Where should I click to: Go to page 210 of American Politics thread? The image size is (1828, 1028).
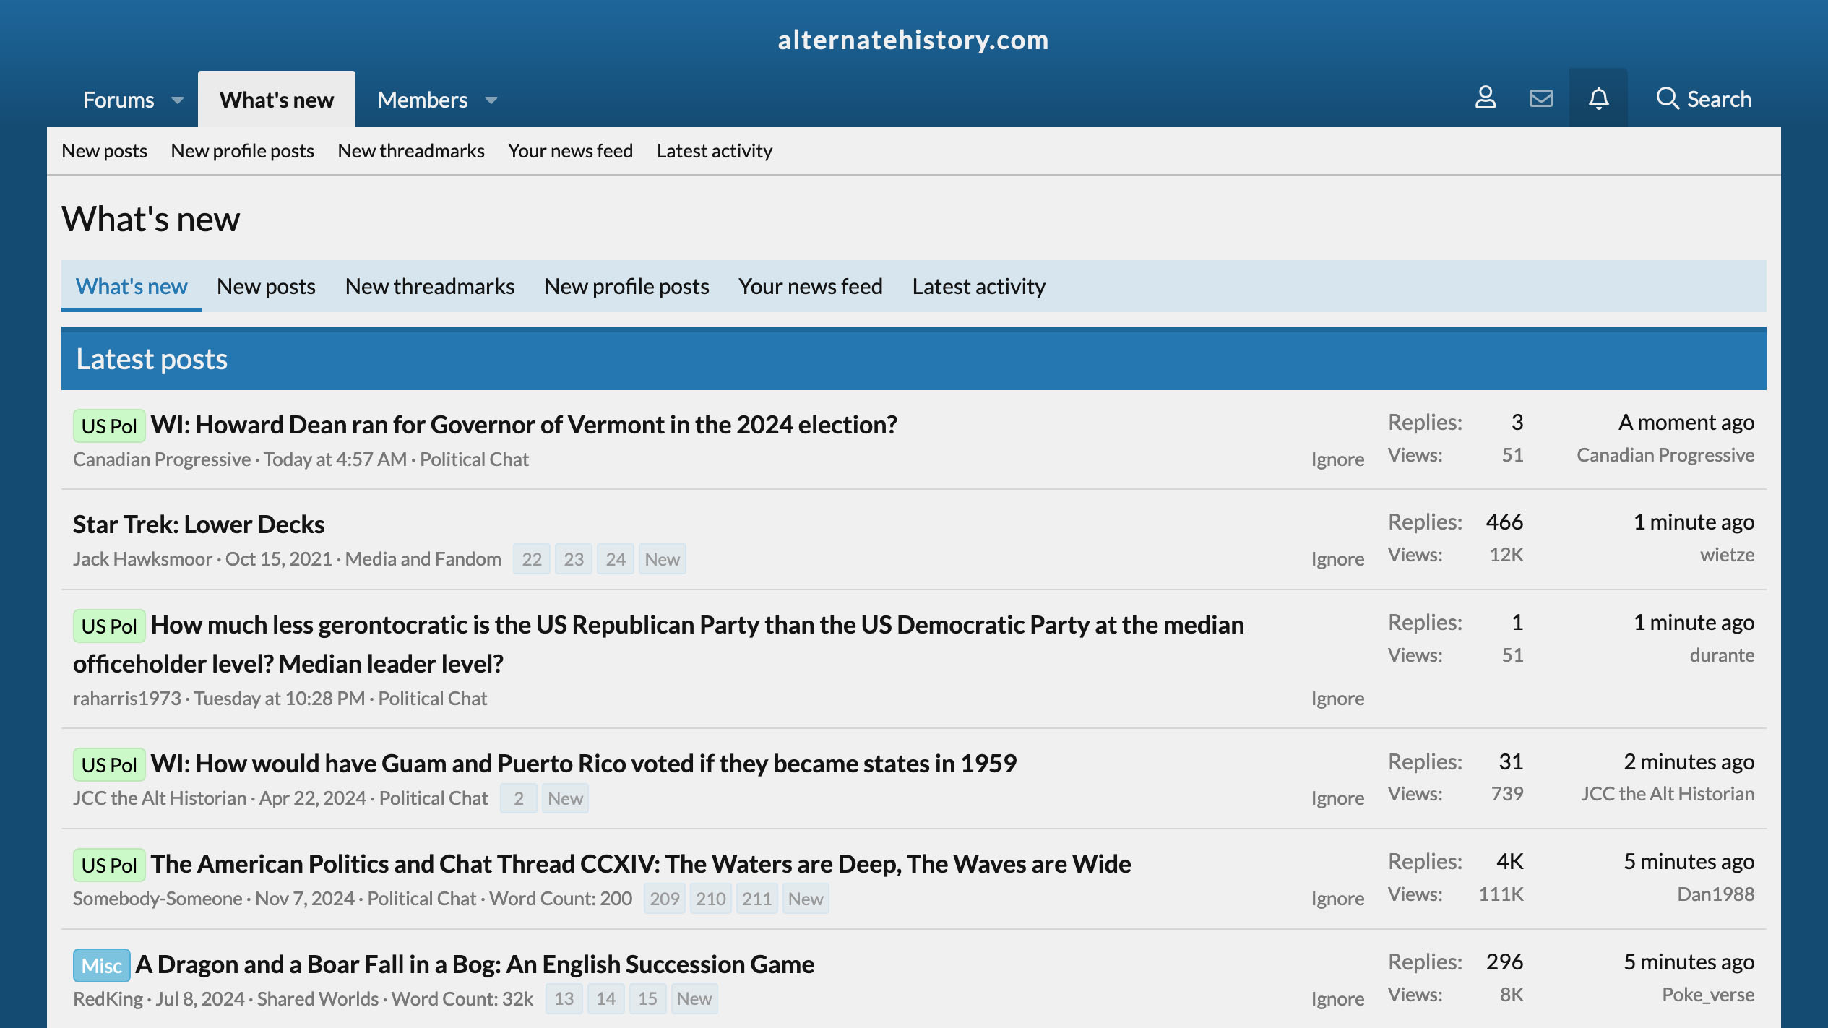pyautogui.click(x=710, y=899)
